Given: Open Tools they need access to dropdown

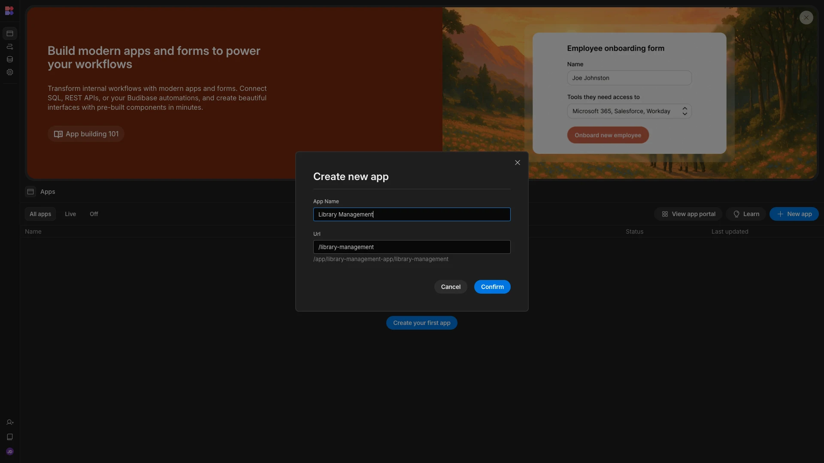Looking at the screenshot, I should click(629, 111).
